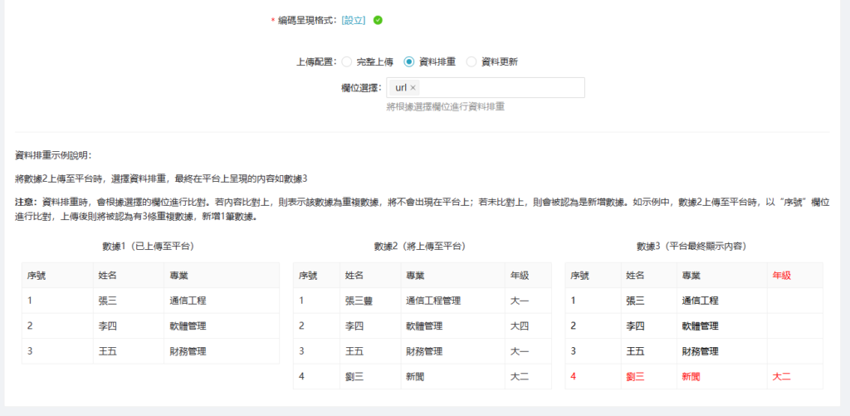The width and height of the screenshot is (850, 416).
Task: Click the 數據1（已上傳至平台）table title
Action: coord(148,247)
